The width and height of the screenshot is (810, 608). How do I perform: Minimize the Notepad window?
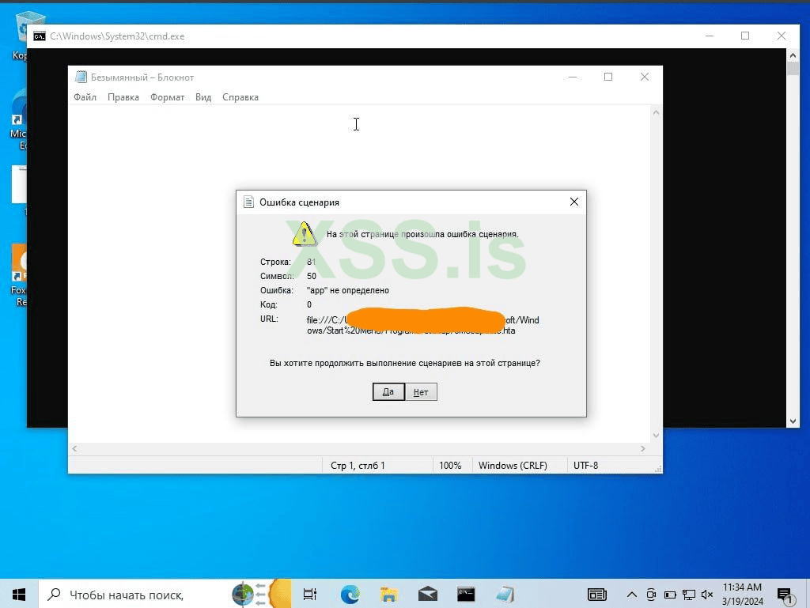click(x=573, y=77)
